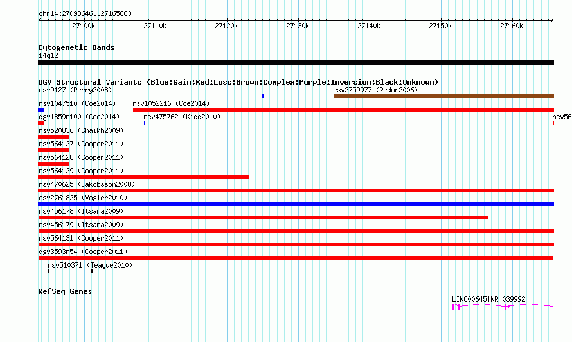Image resolution: width=572 pixels, height=342 pixels.
Task: Click the red nsv564128 loss bar
Action: click(x=53, y=164)
